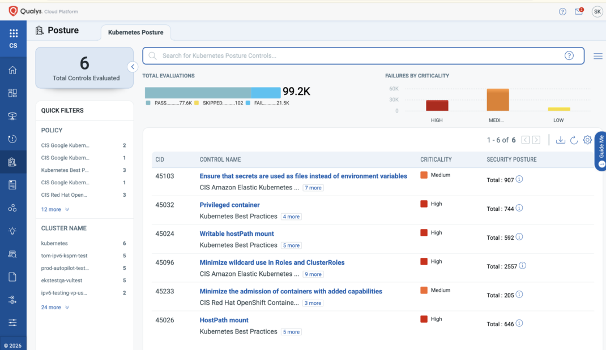This screenshot has height=350, width=606.
Task: Open table settings gear icon
Action: click(x=587, y=140)
